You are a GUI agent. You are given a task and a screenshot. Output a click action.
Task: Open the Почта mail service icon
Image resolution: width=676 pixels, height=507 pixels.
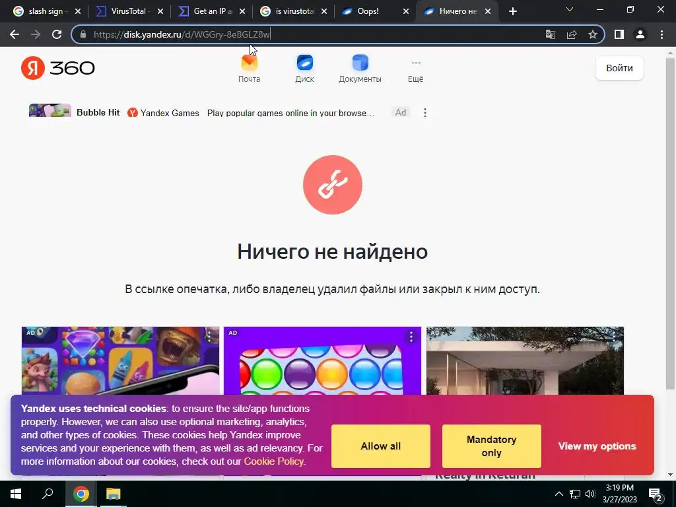click(x=249, y=69)
